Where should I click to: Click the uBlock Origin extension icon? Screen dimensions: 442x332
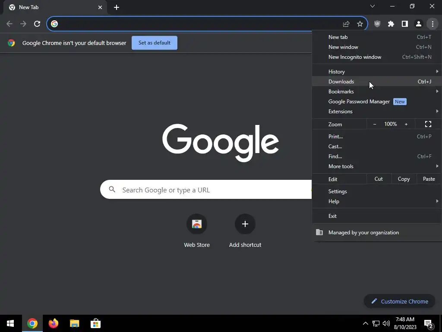click(x=377, y=24)
